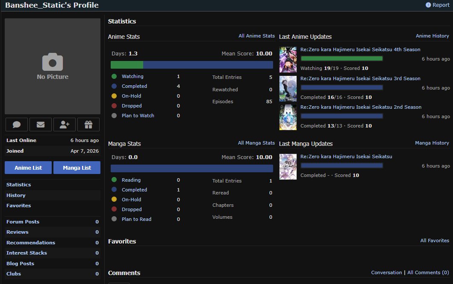Click manga stats Dropped link
The height and width of the screenshot is (284, 453).
132,209
